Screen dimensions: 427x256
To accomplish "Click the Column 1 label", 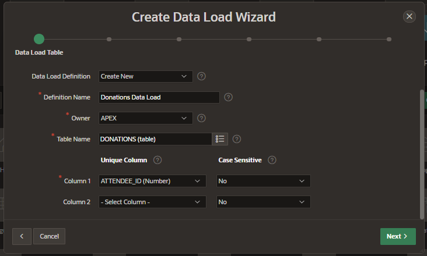I will pyautogui.click(x=77, y=181).
